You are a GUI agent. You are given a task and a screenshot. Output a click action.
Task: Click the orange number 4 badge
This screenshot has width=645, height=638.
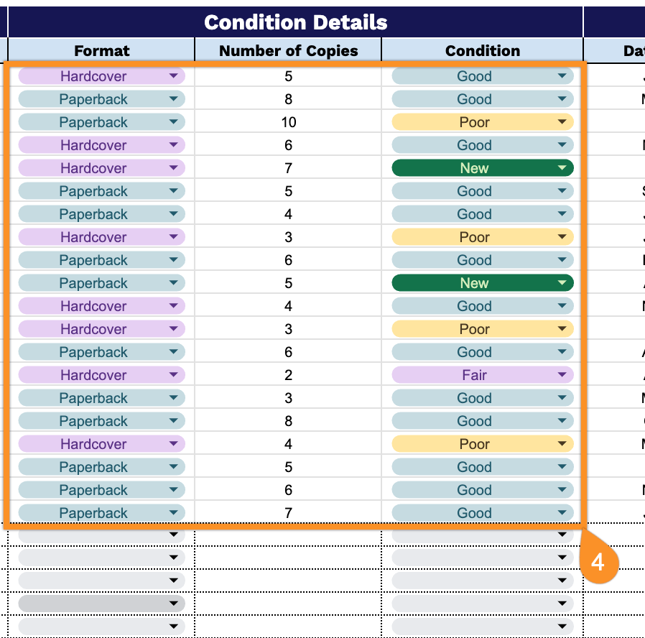point(597,563)
